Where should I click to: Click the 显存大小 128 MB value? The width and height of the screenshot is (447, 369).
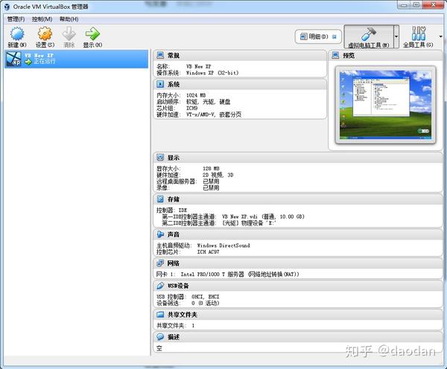(x=212, y=169)
